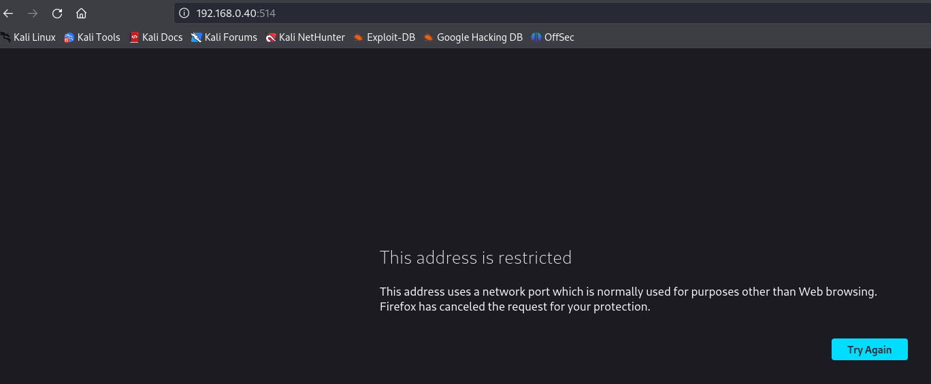The image size is (931, 384).
Task: Click the Kali dragon logo icon
Action: tap(5, 37)
